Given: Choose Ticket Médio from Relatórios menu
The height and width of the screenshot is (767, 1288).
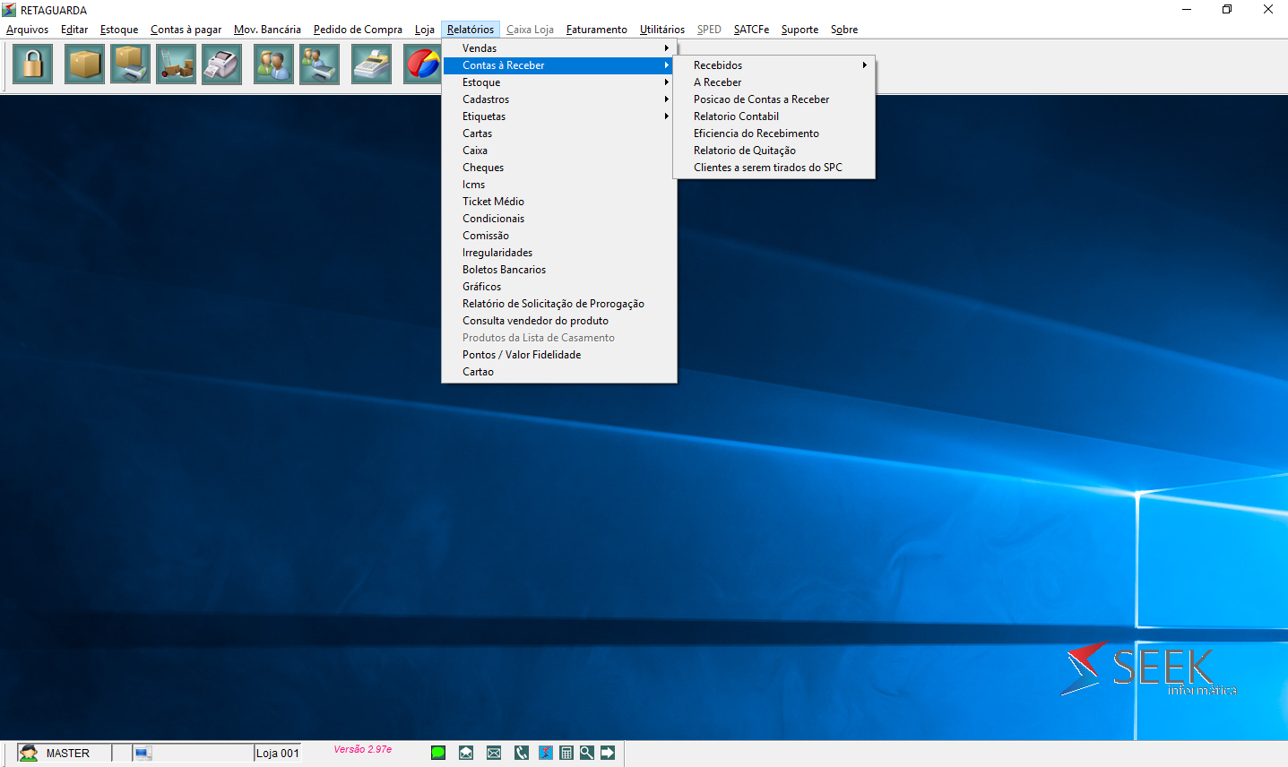Looking at the screenshot, I should point(493,202).
